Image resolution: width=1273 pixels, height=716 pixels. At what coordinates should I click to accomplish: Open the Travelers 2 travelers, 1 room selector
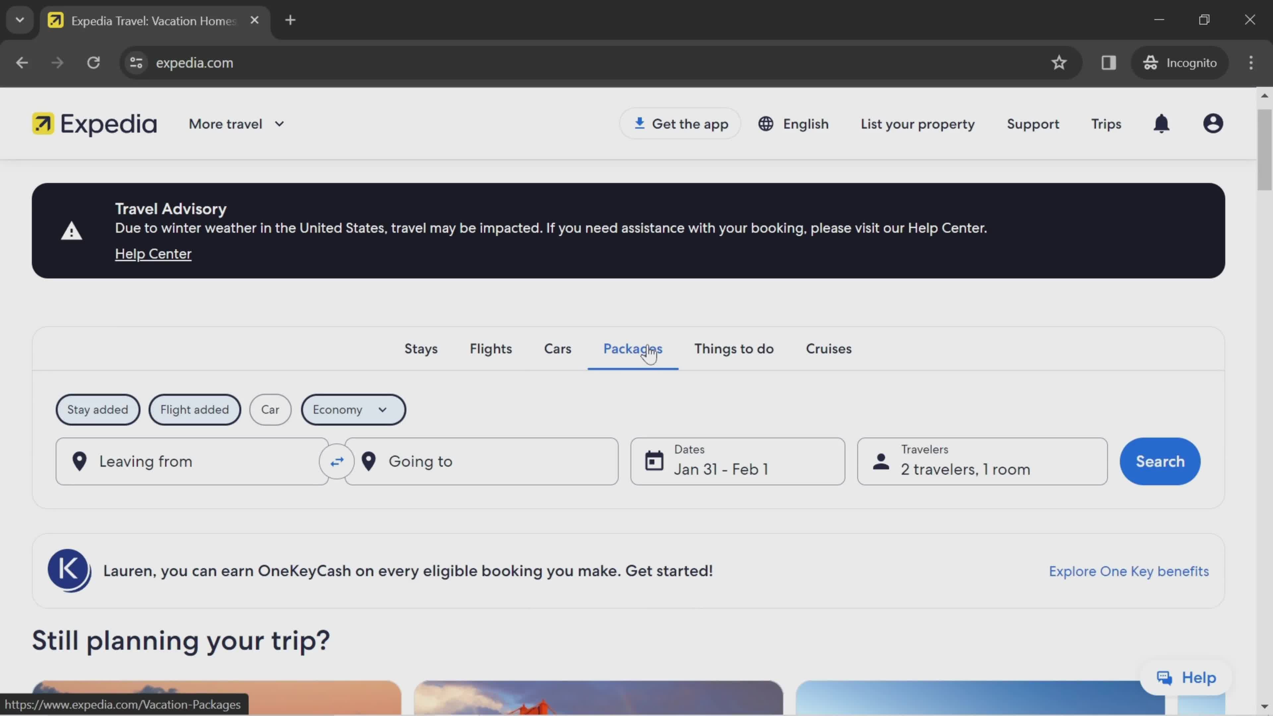click(x=982, y=461)
